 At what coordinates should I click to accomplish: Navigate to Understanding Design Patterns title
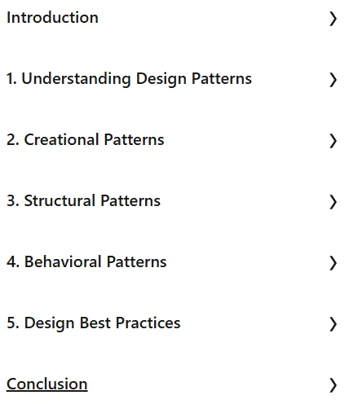pyautogui.click(x=137, y=79)
